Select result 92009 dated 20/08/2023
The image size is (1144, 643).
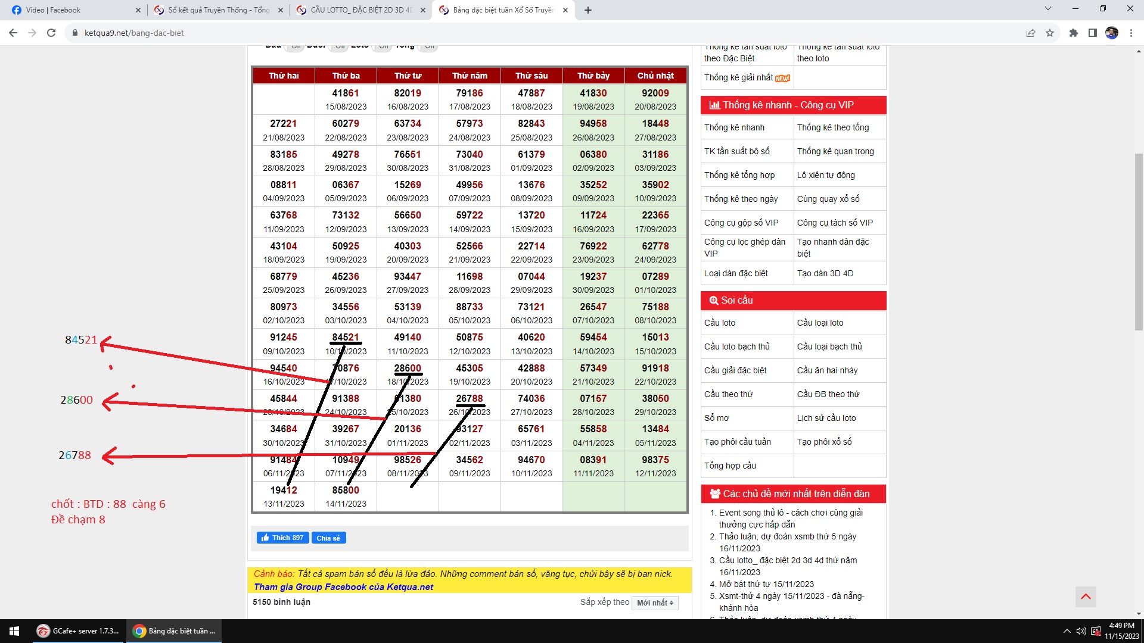tap(655, 99)
